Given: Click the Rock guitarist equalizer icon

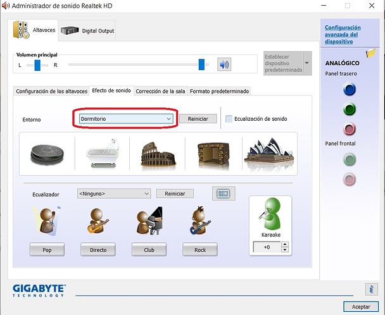Looking at the screenshot, I should [x=199, y=220].
